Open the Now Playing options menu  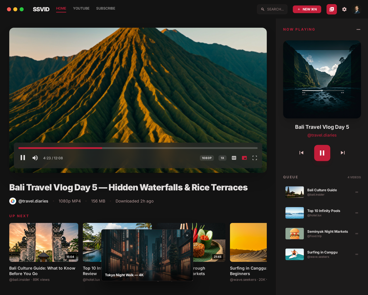click(358, 29)
